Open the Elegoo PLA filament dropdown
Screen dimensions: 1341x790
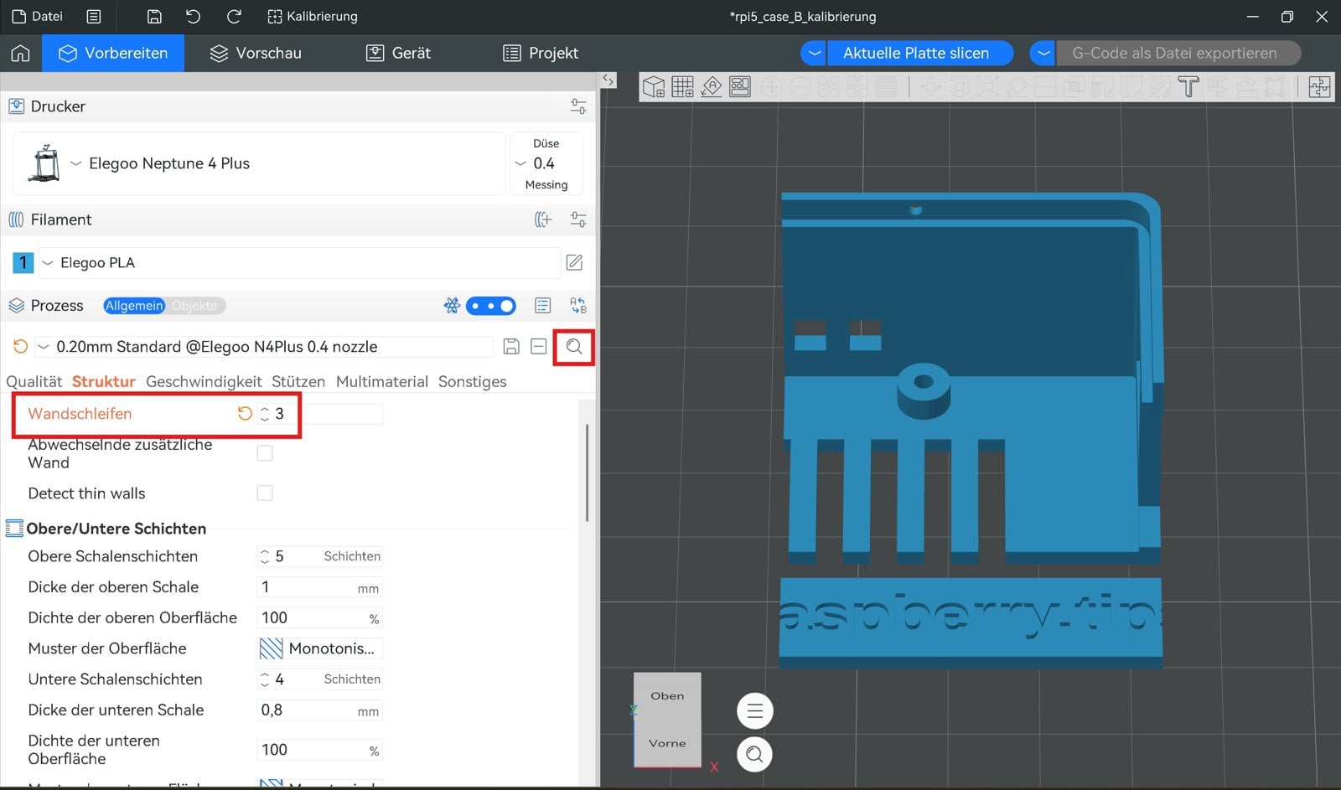pyautogui.click(x=300, y=262)
